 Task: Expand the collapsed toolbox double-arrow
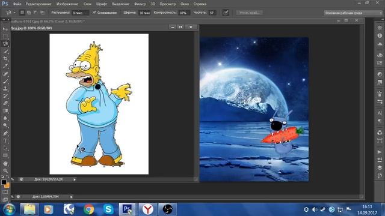tap(4, 20)
